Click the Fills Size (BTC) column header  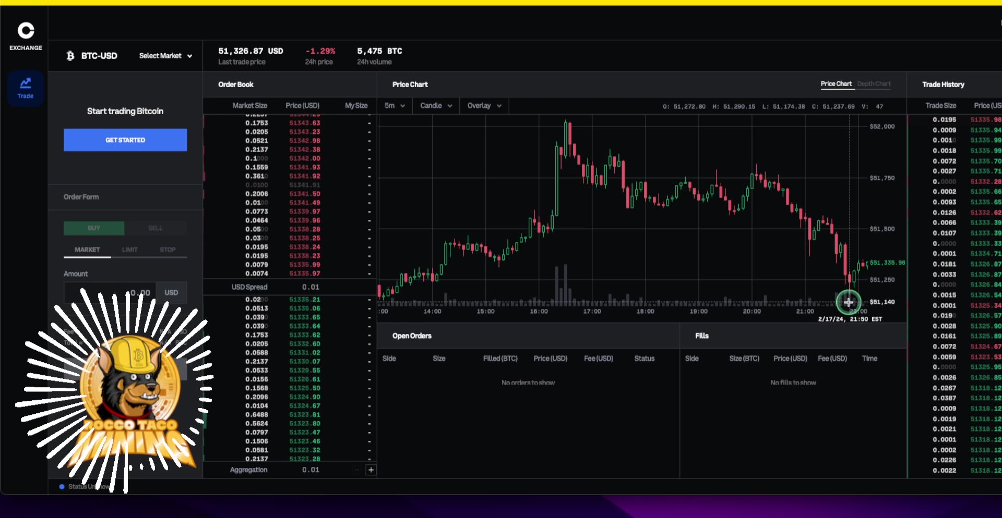pyautogui.click(x=744, y=359)
